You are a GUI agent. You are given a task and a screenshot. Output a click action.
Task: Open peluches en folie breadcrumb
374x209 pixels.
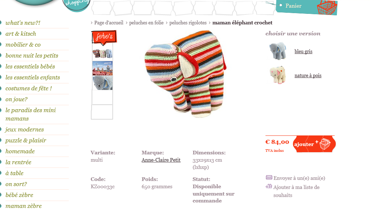tap(146, 23)
